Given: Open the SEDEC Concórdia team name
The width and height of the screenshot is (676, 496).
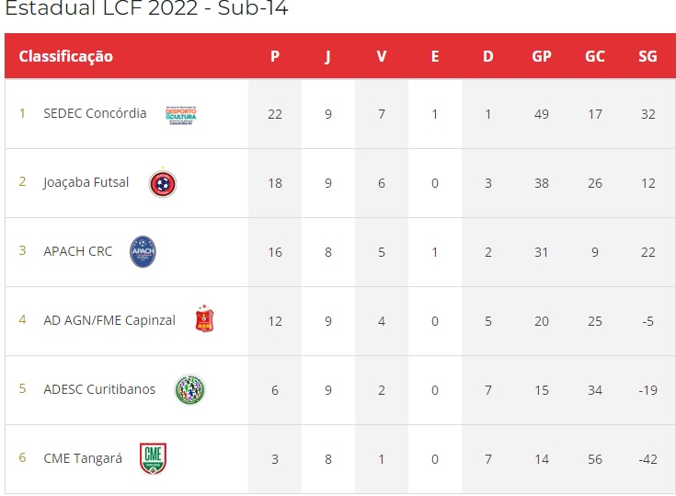Looking at the screenshot, I should click(x=95, y=113).
